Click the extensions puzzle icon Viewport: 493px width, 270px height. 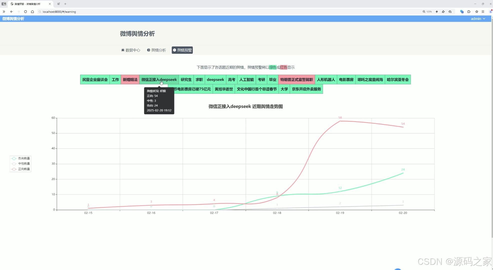pos(469,11)
